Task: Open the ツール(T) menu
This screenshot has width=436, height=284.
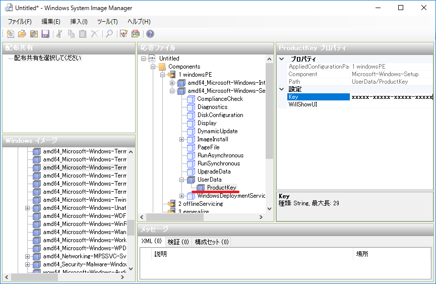Action: click(x=107, y=21)
